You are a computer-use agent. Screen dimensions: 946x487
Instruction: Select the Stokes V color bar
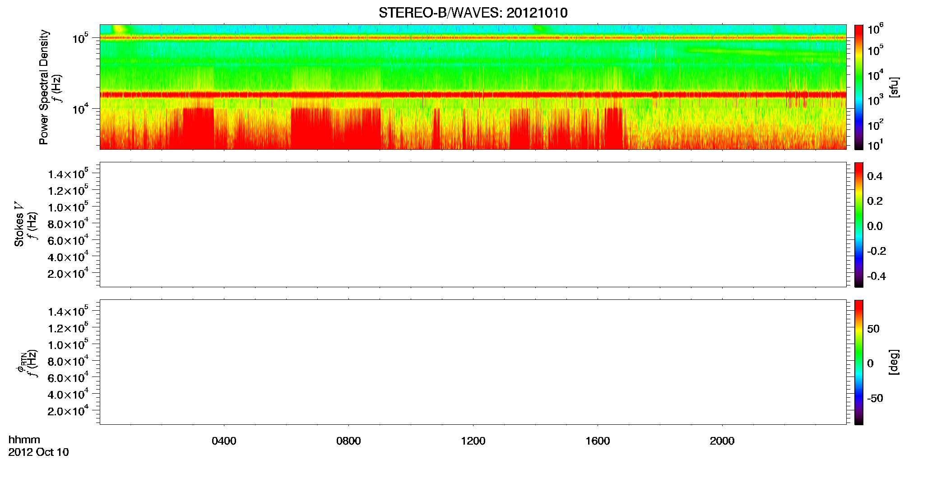(858, 225)
